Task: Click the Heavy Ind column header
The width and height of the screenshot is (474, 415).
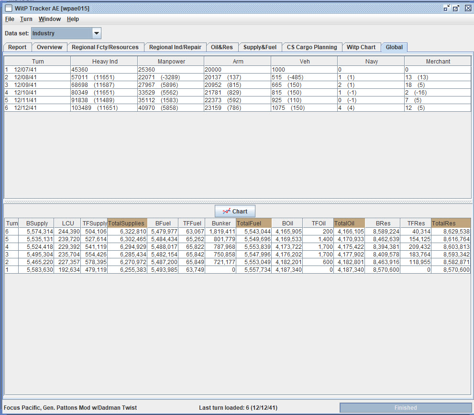Action: coord(104,61)
